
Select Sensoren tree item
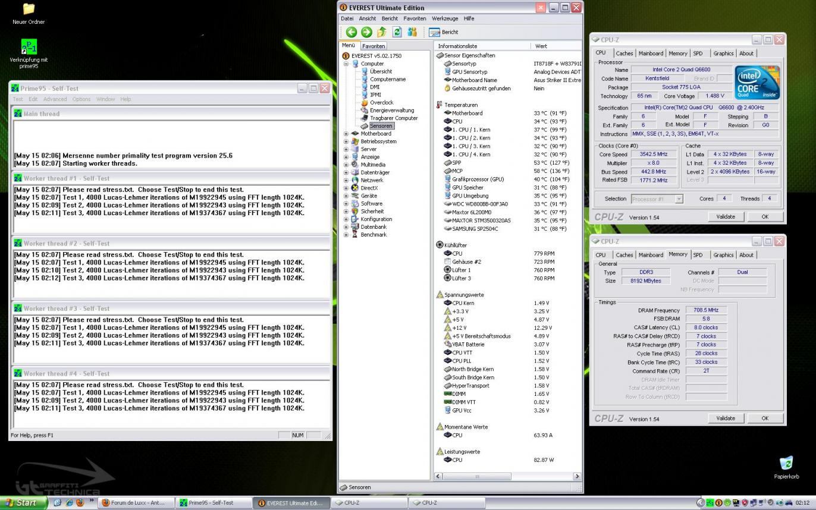point(381,125)
